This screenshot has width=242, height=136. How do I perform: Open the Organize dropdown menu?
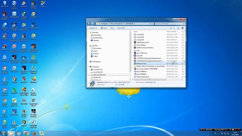click(x=93, y=28)
